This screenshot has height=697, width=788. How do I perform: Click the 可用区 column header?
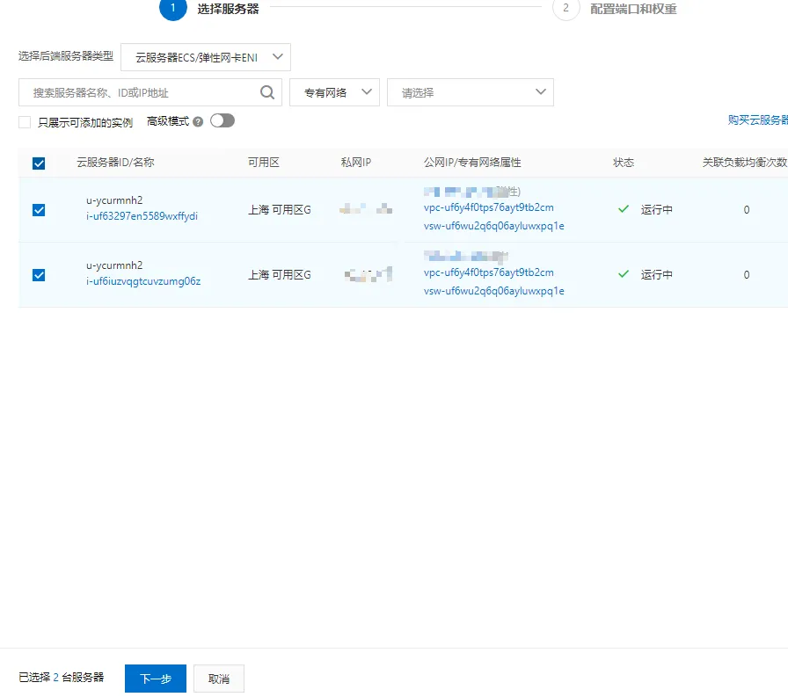pyautogui.click(x=263, y=163)
